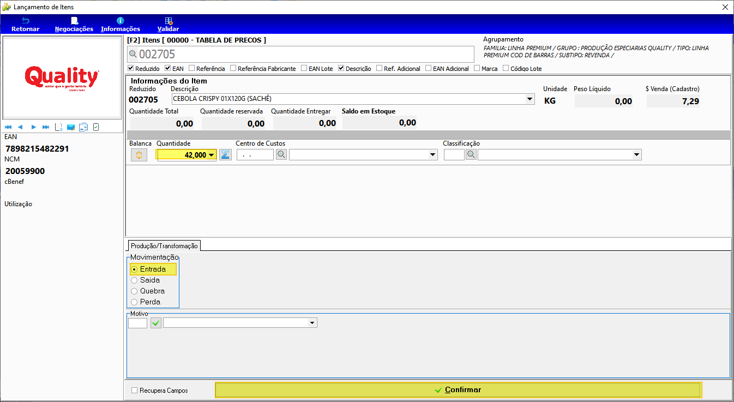The width and height of the screenshot is (734, 402).
Task: Click the NCM value 20059900
Action: tap(25, 171)
